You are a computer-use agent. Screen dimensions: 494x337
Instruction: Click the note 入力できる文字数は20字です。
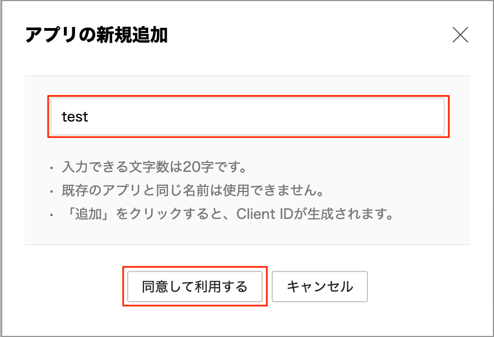coord(155,167)
